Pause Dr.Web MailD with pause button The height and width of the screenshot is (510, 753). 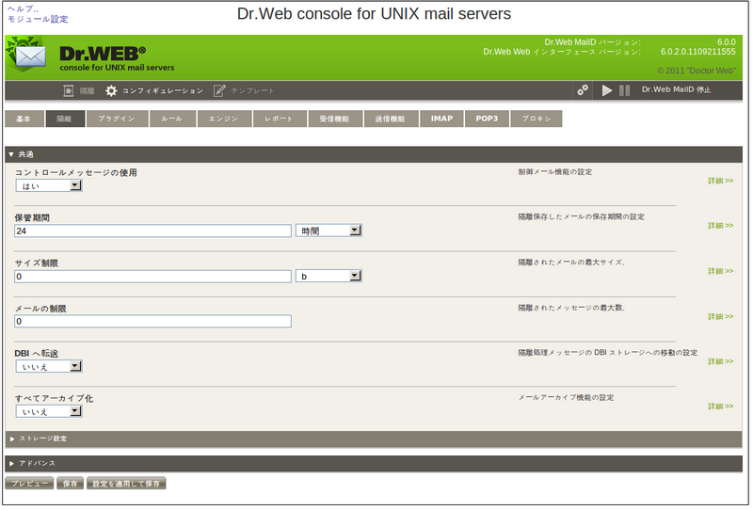click(624, 90)
